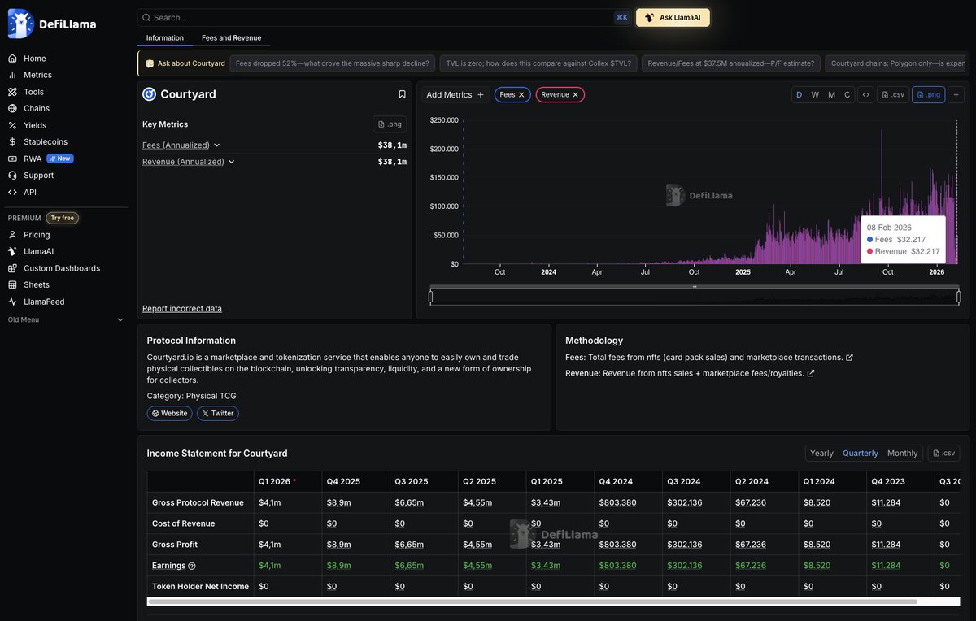Open external link for Revenue methodology
The image size is (976, 621).
pos(811,374)
